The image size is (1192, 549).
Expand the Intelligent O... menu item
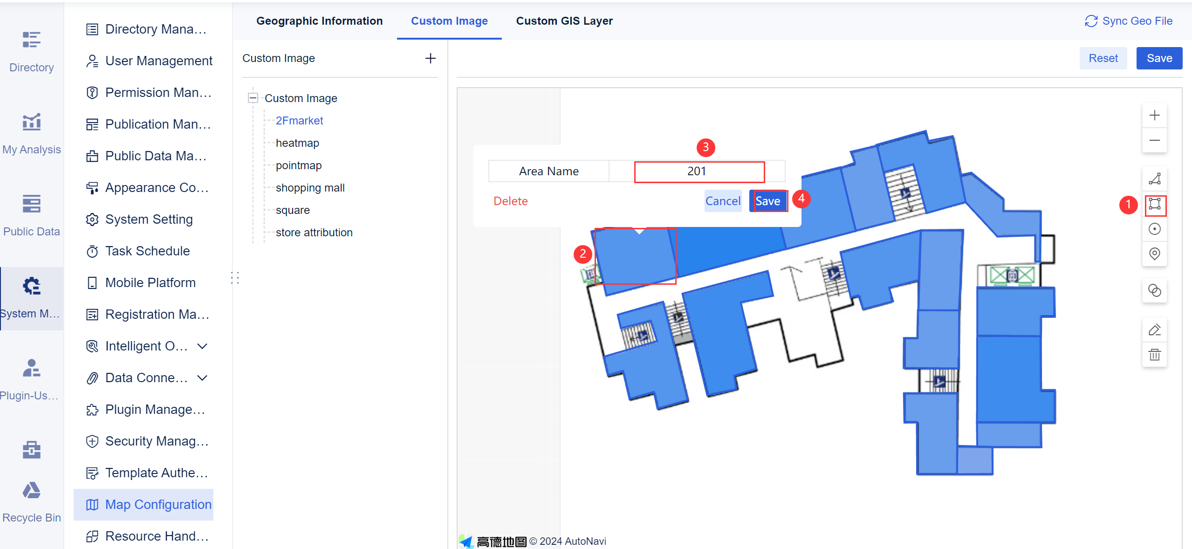(x=202, y=346)
